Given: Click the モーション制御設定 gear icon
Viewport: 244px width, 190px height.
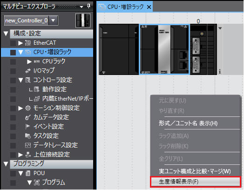Looking at the screenshot, I should point(28,108).
